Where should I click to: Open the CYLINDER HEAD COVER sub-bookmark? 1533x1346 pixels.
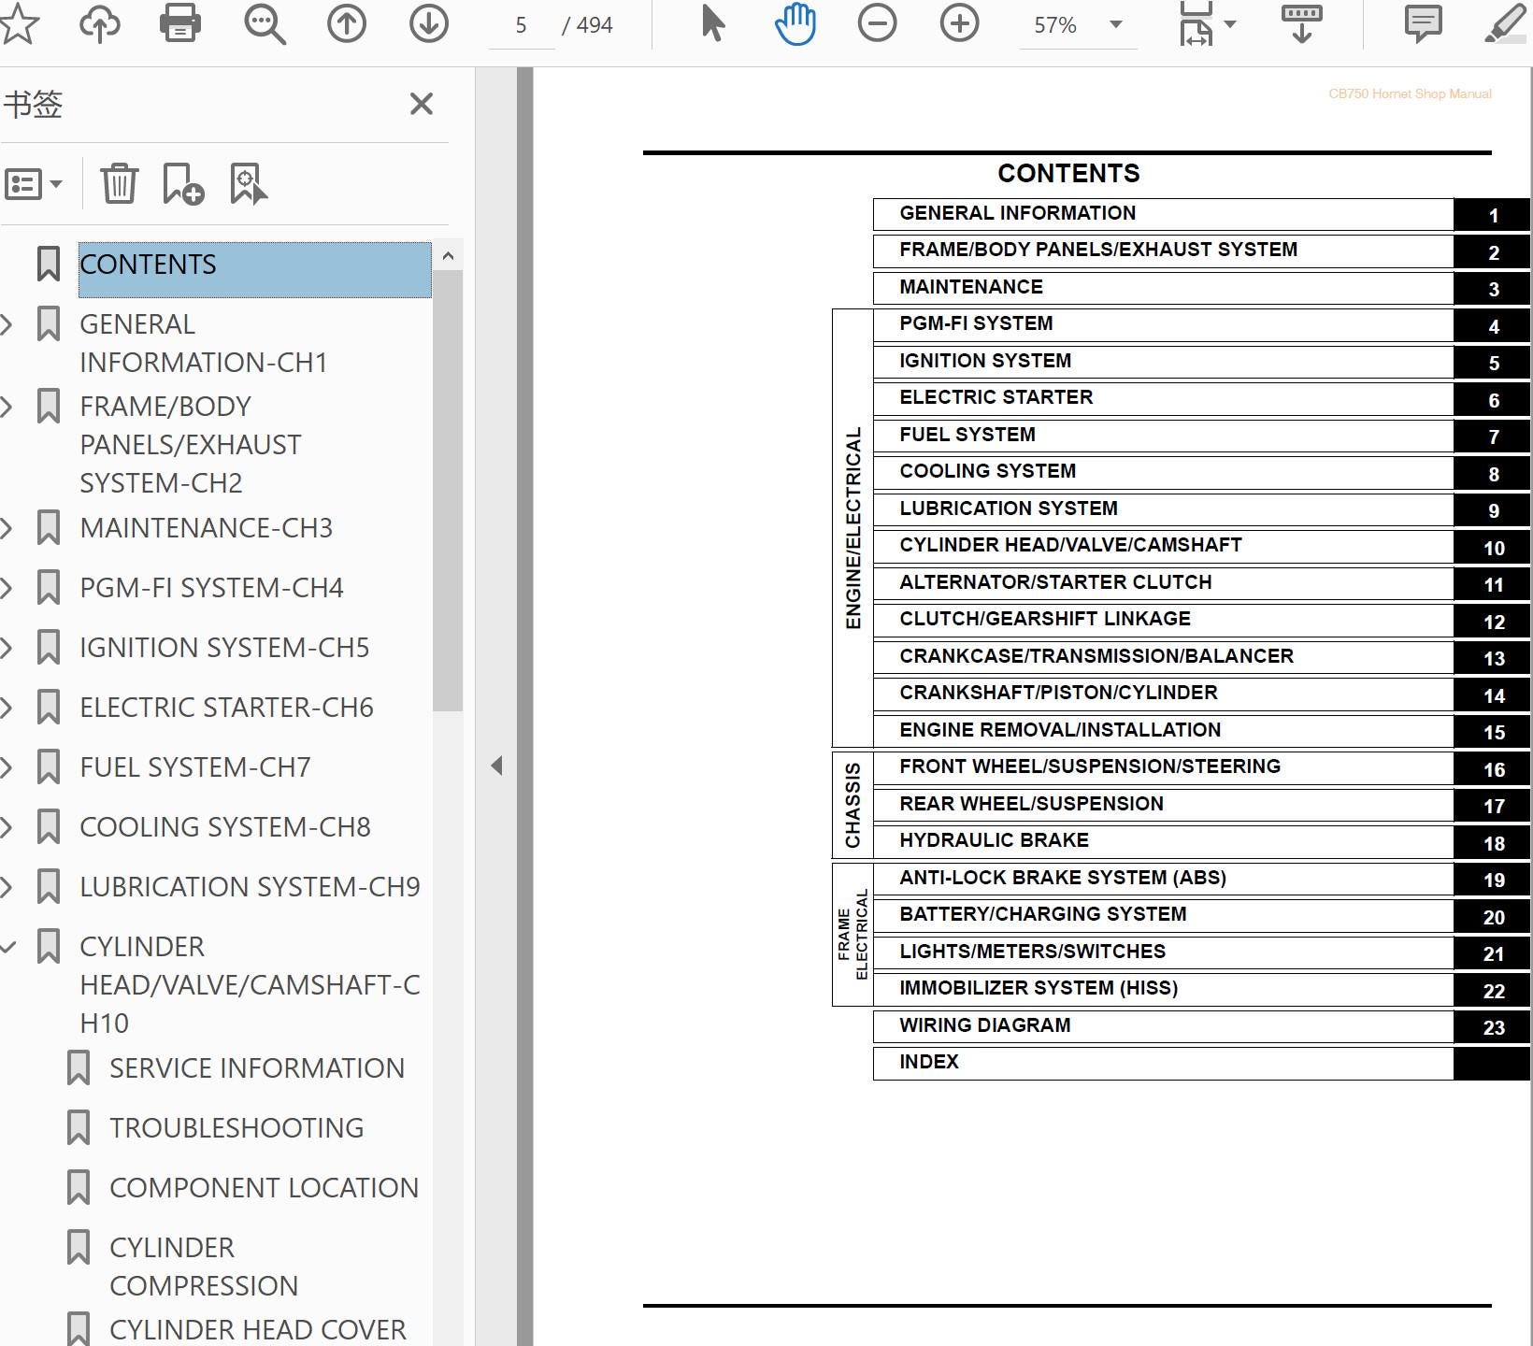point(258,1330)
